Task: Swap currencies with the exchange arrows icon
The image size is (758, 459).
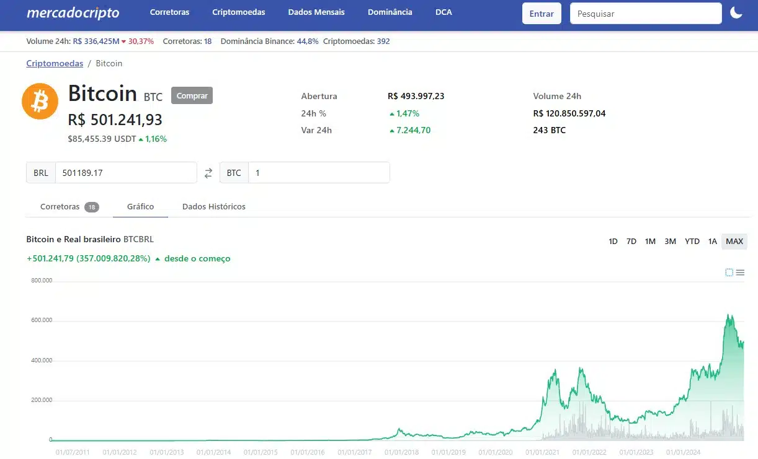Action: pyautogui.click(x=208, y=173)
